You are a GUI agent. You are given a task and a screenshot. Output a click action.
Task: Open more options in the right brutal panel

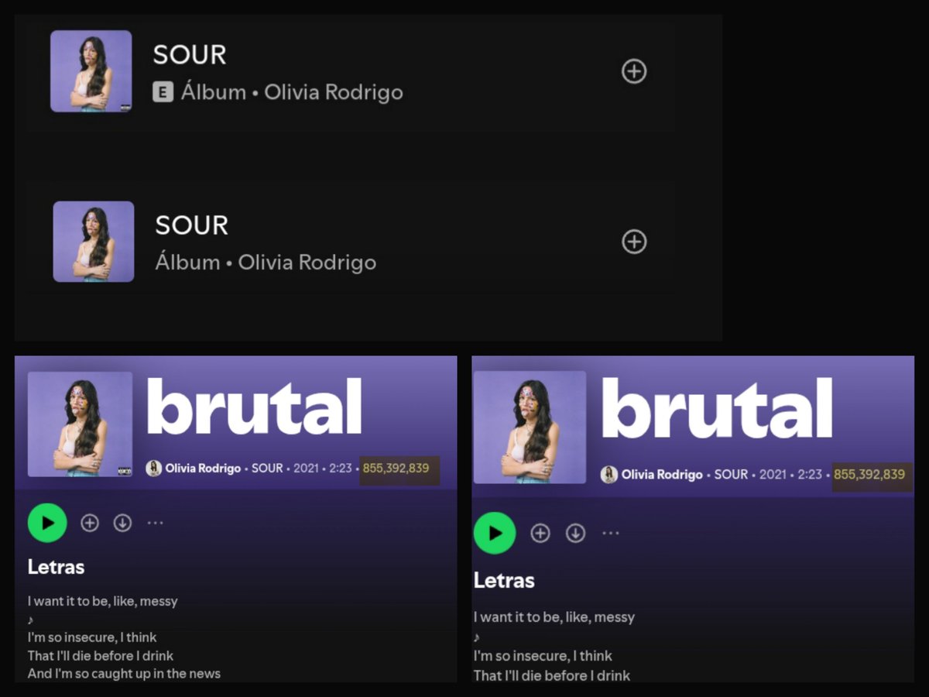tap(611, 533)
